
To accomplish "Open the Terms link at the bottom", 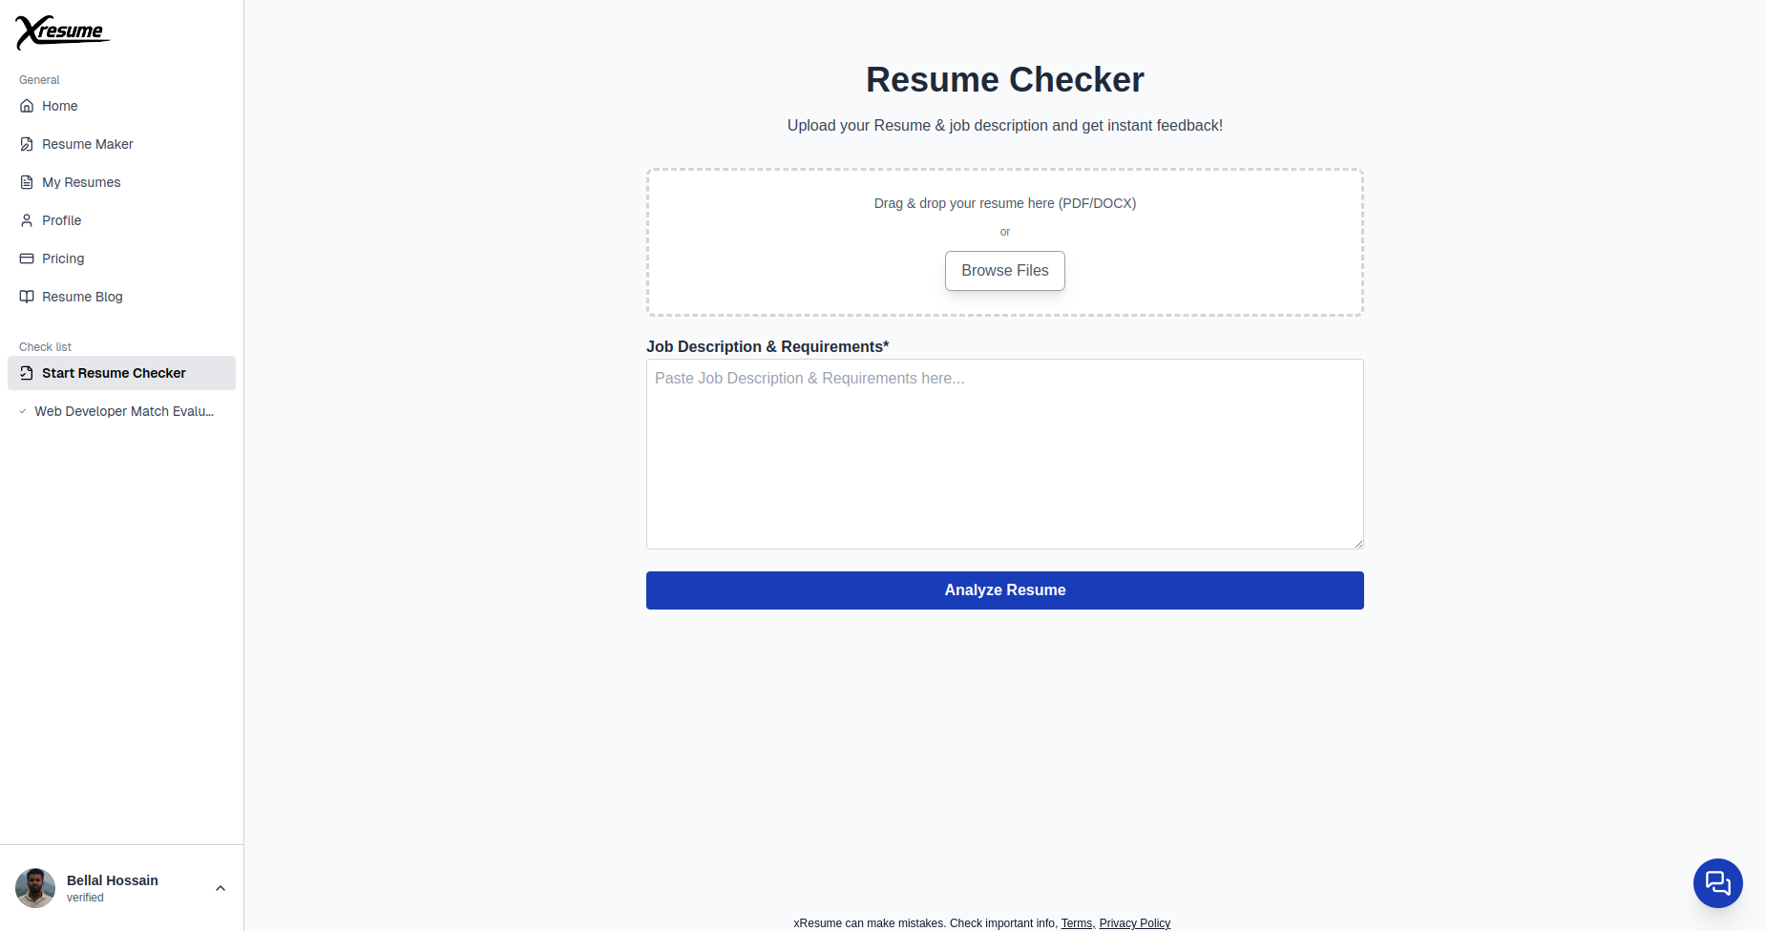I will point(1076,923).
